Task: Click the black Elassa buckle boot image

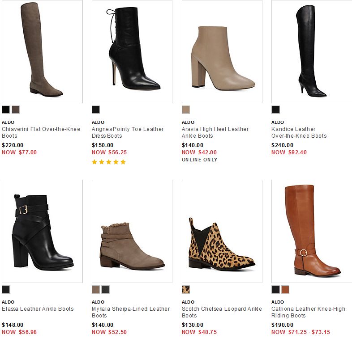Action: pos(42,232)
